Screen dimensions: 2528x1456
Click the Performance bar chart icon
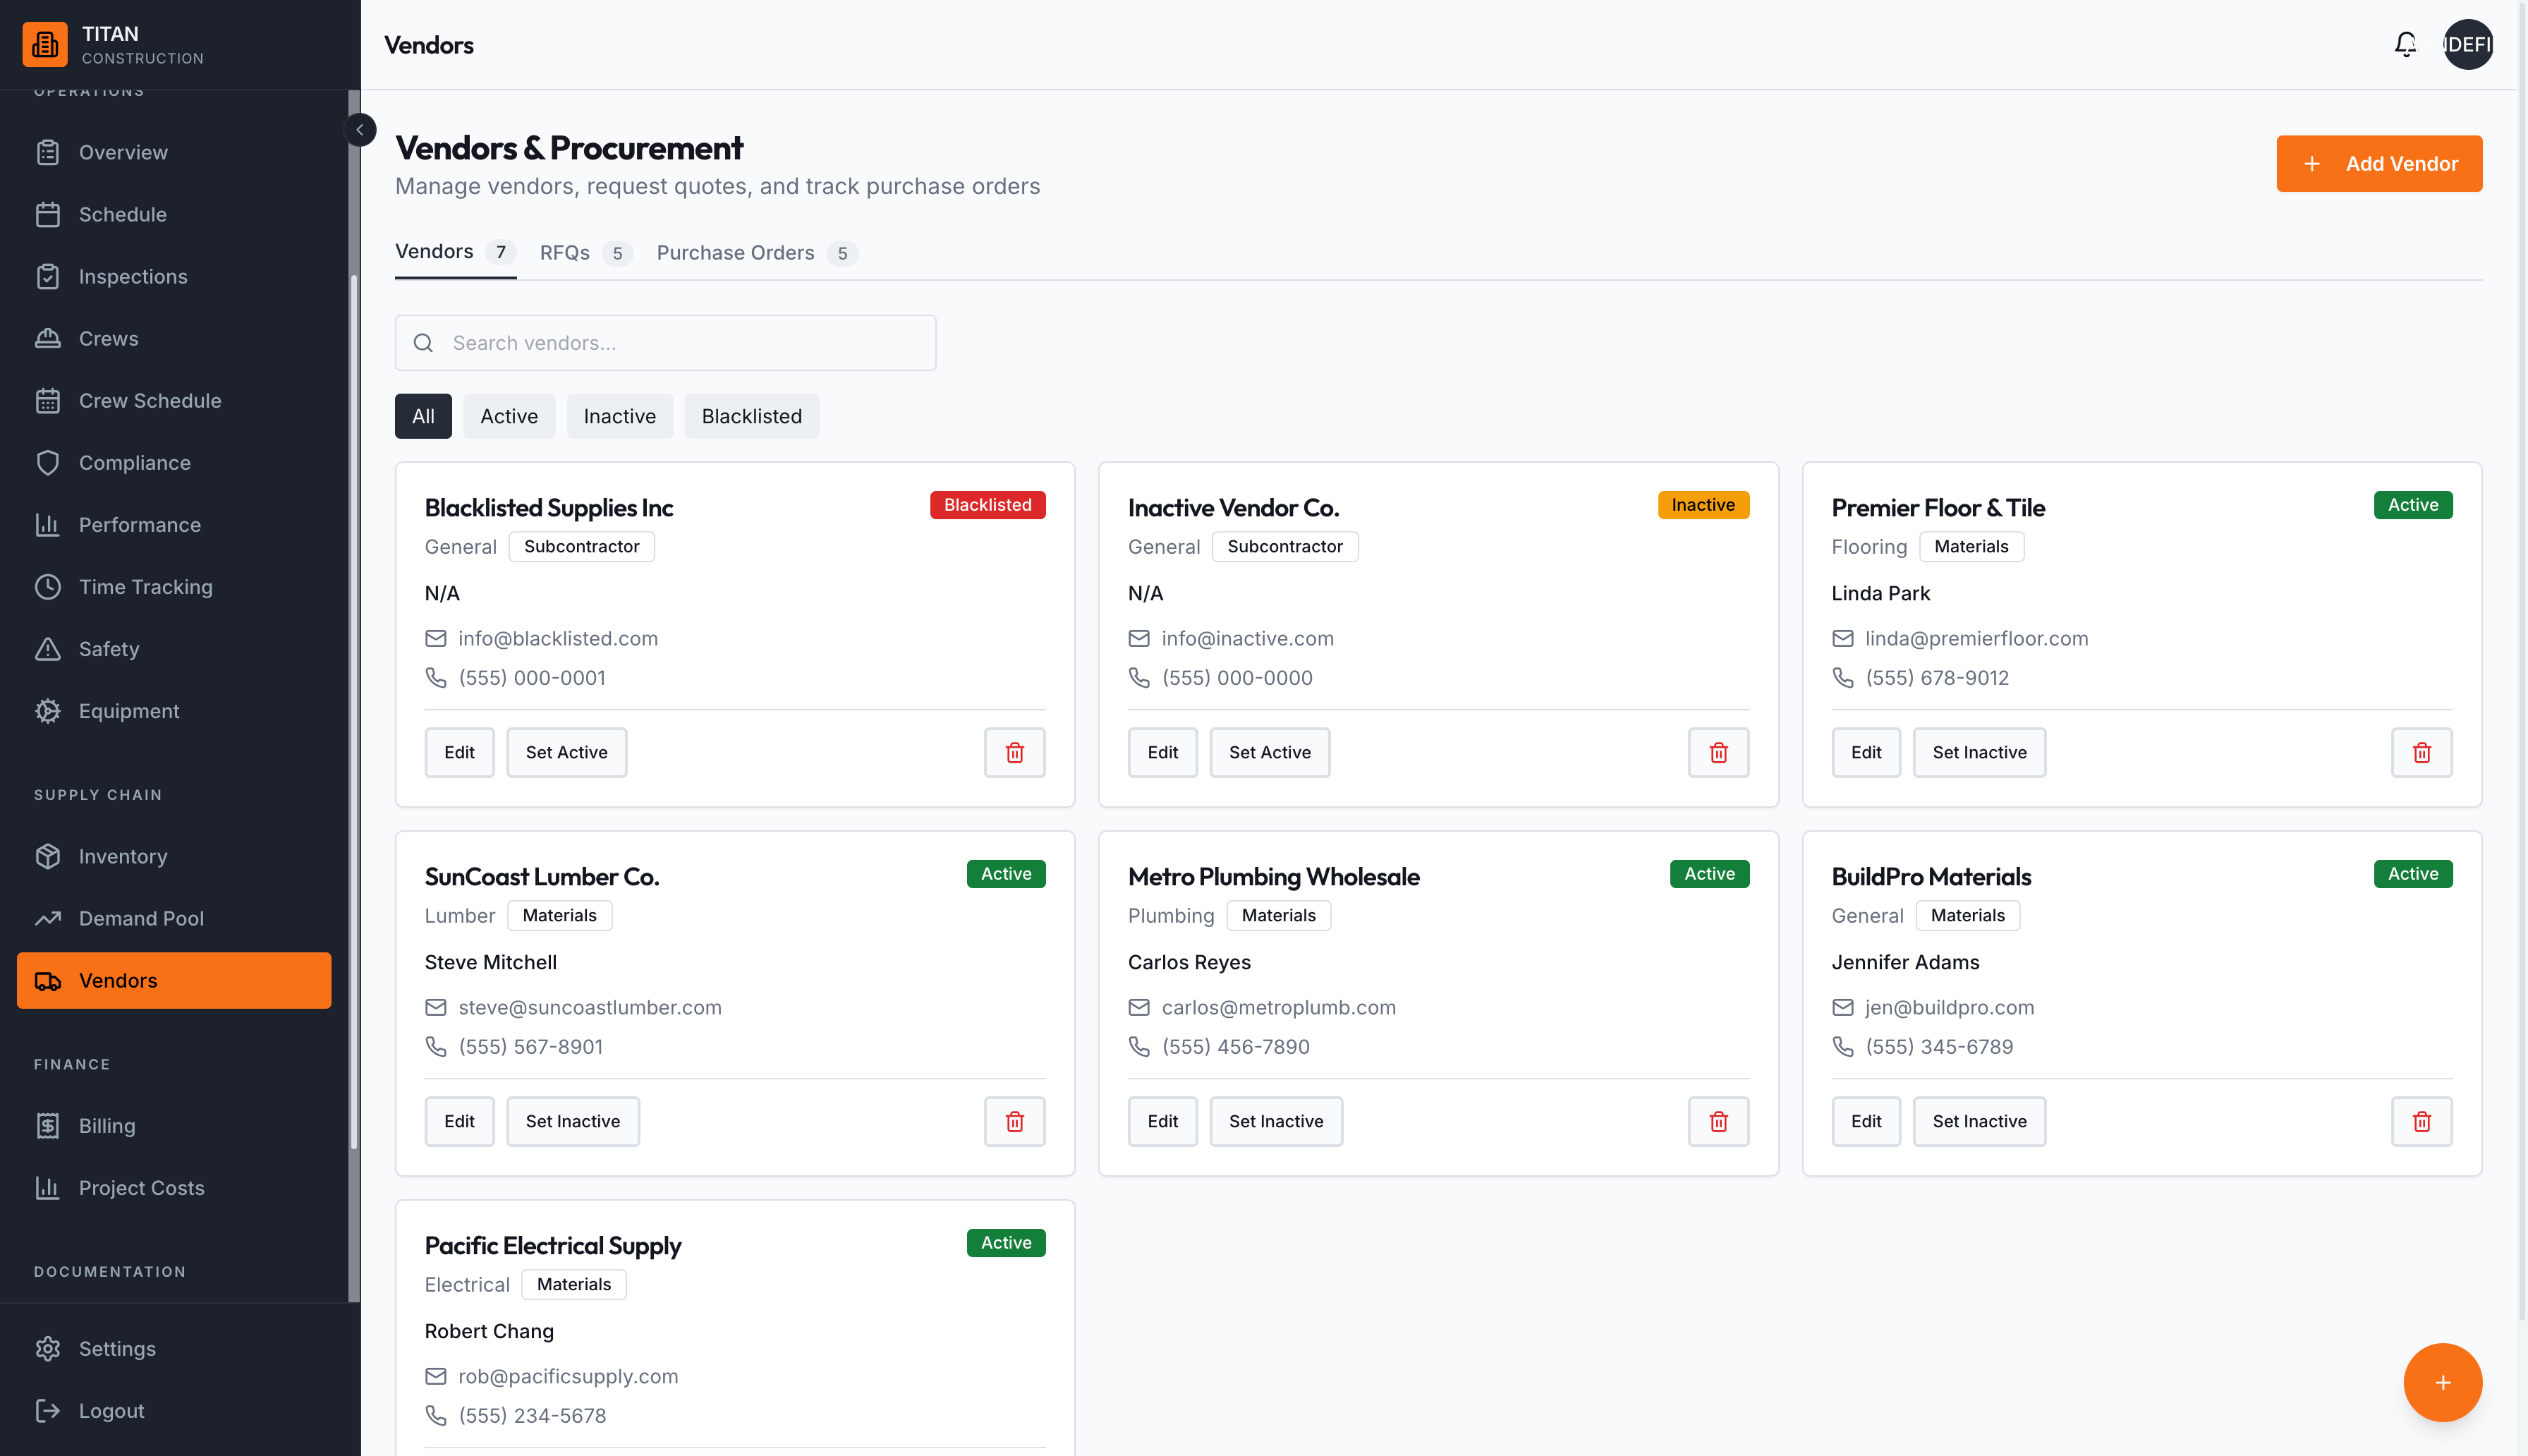[48, 524]
